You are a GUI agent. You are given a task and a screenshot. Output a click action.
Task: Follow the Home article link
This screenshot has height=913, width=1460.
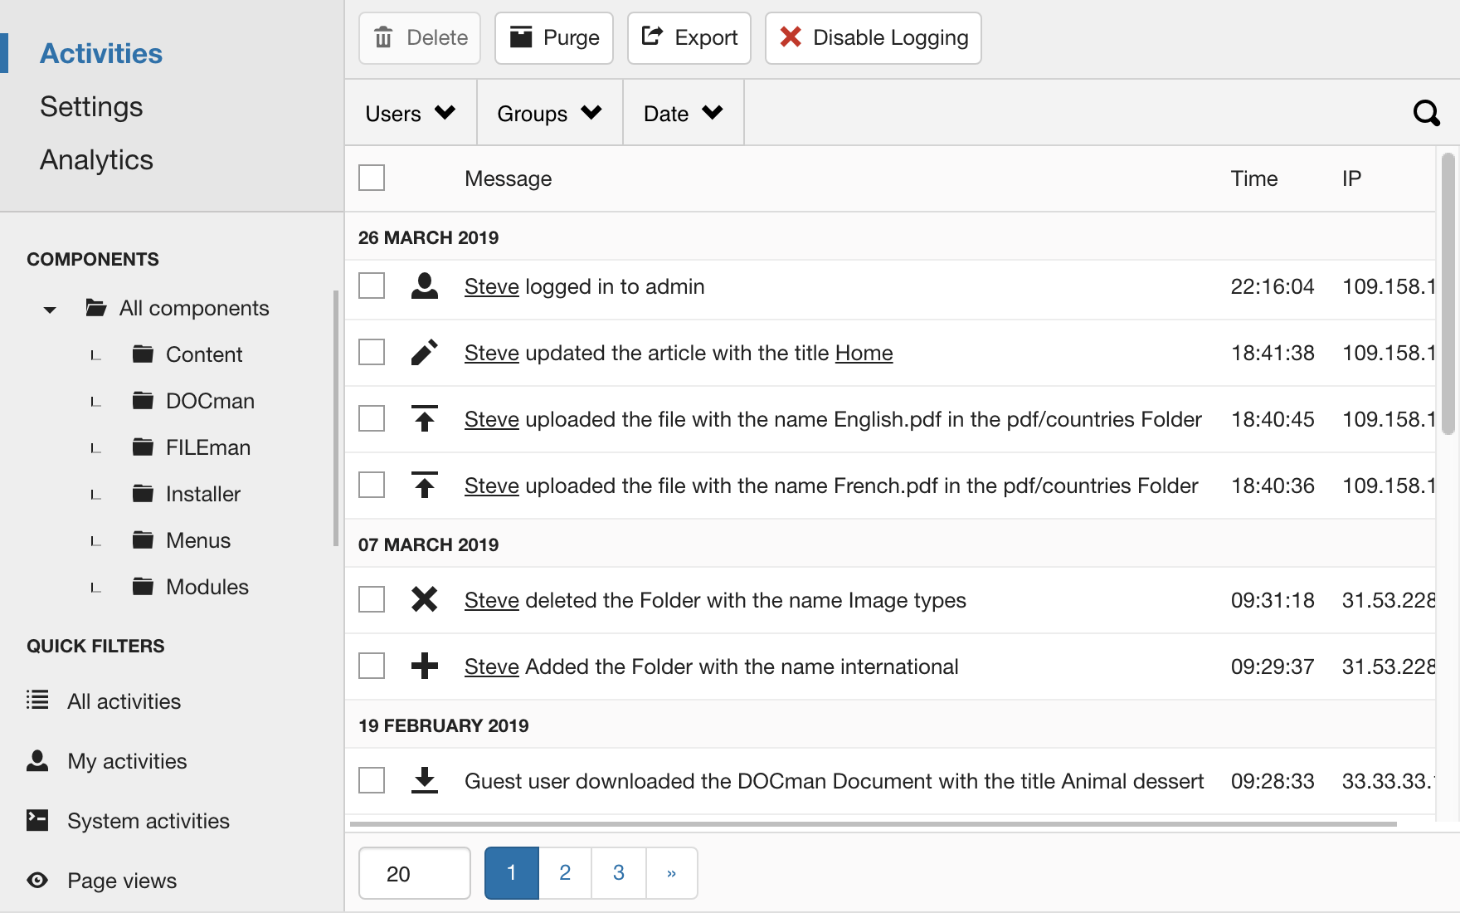coord(864,353)
